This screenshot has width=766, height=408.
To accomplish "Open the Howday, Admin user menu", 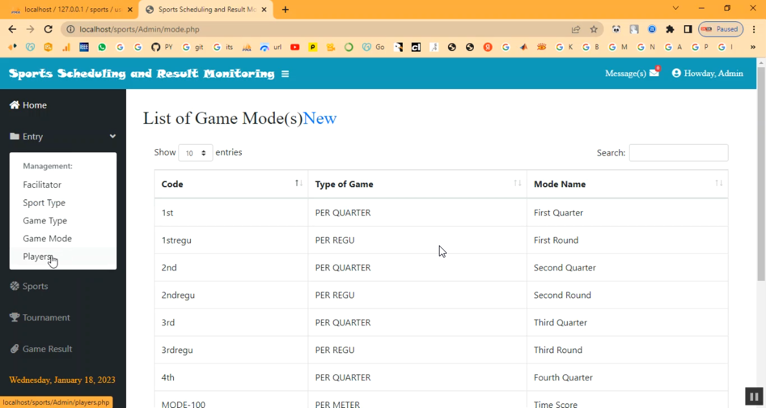I will (x=707, y=74).
